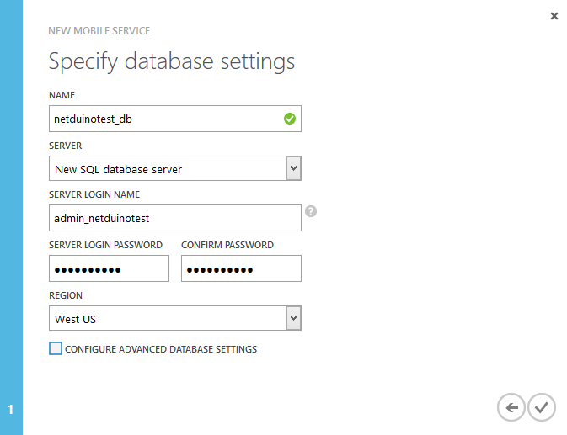Viewport: 567px width, 435px height.
Task: Click the 'SERVER LOGIN NAME' label
Action: click(94, 195)
